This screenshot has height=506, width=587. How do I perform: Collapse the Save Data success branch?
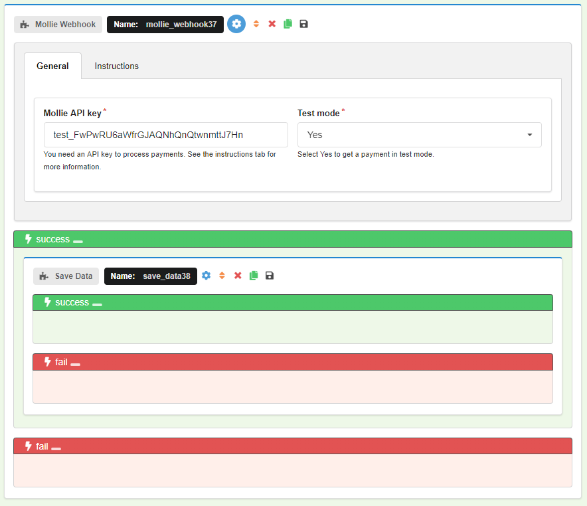tap(98, 305)
